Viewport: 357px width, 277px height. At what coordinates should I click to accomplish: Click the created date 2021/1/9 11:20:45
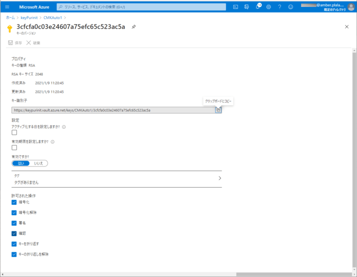tap(49, 83)
